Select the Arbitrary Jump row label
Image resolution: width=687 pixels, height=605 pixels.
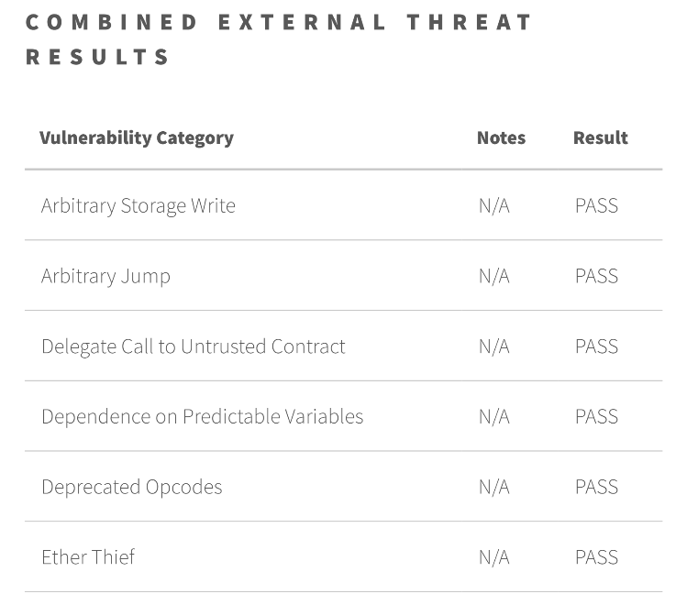pyautogui.click(x=105, y=277)
